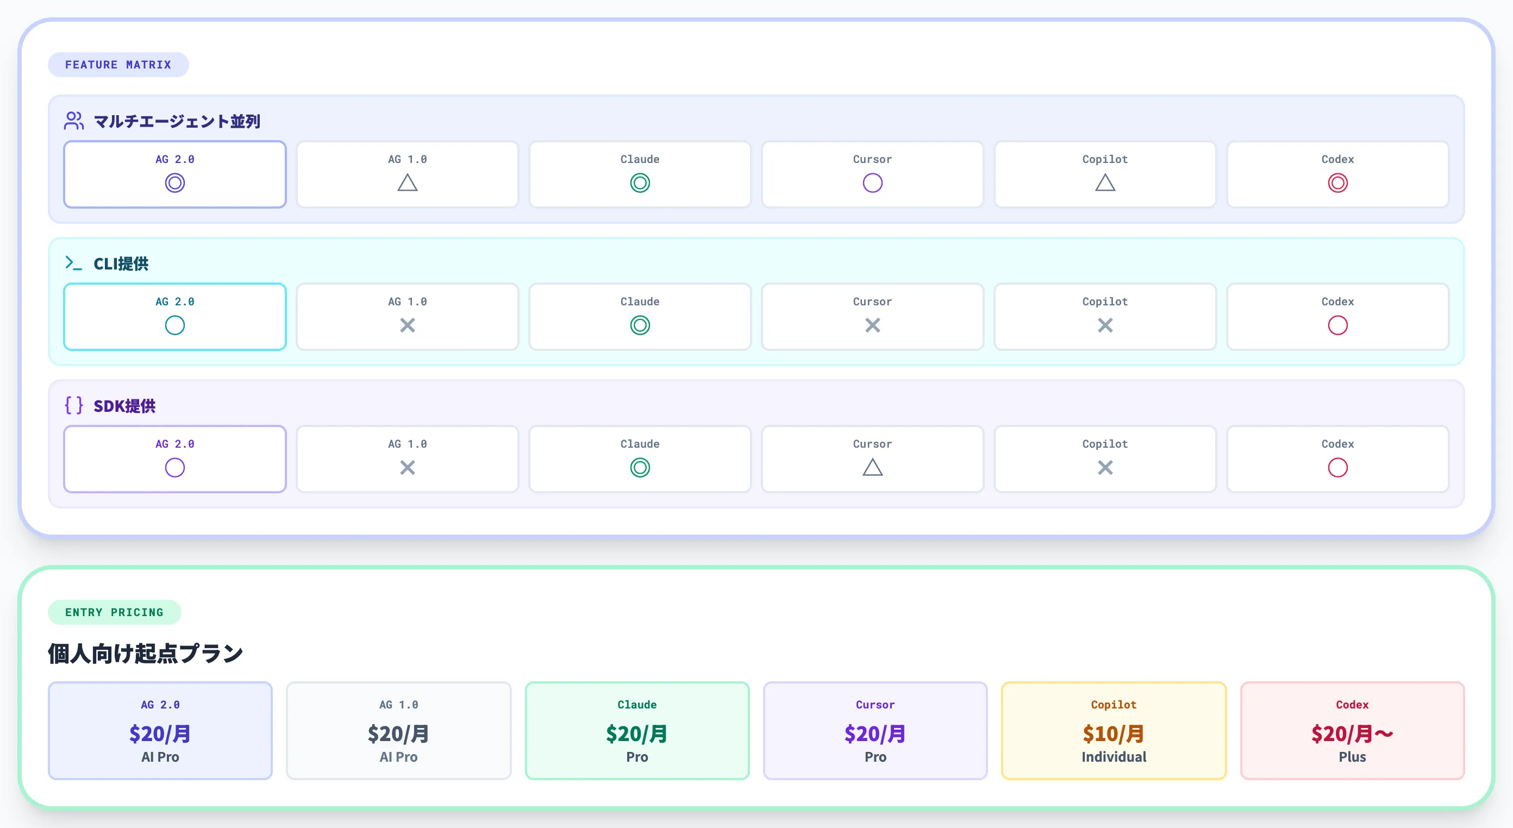Click the multi-agent people icon

74,121
